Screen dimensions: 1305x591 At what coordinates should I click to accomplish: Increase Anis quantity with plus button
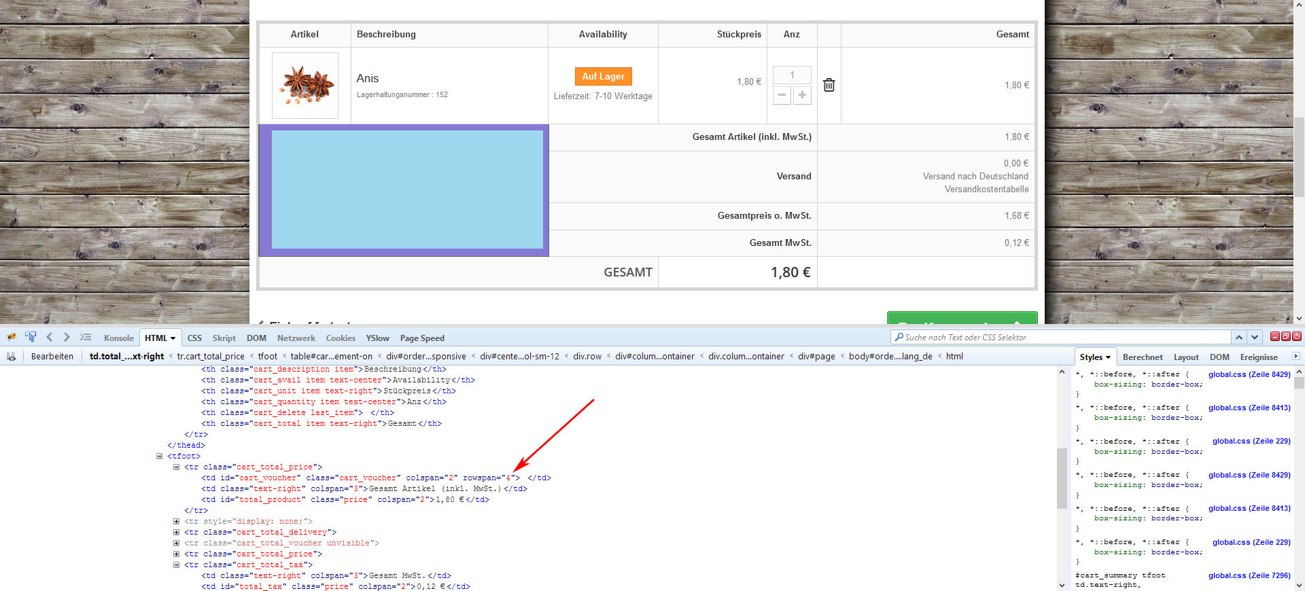click(802, 95)
